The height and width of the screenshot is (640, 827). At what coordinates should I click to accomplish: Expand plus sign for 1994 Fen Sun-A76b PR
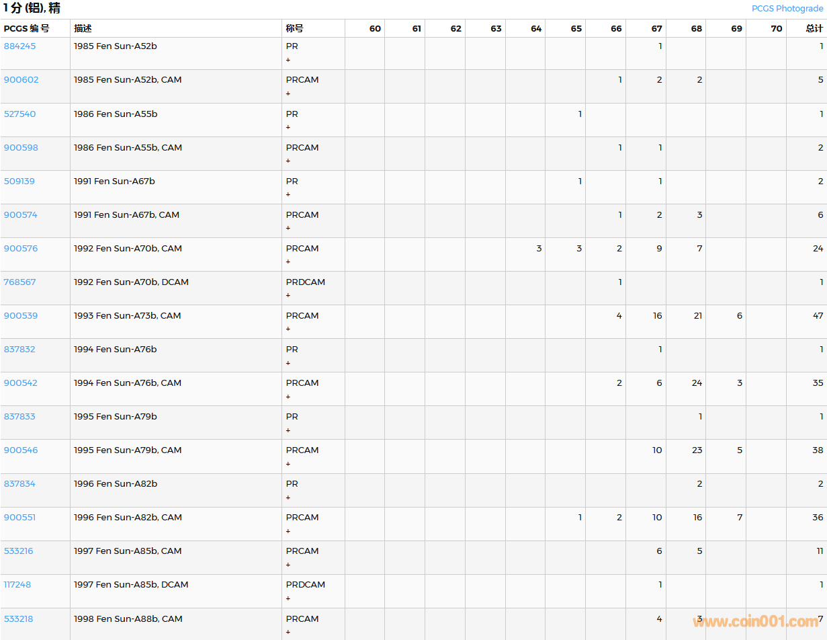click(x=288, y=363)
